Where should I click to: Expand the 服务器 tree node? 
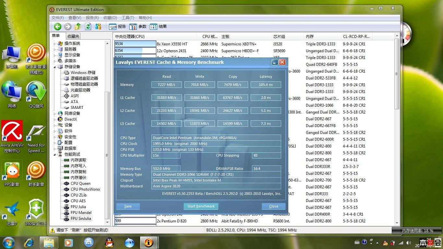click(54, 49)
